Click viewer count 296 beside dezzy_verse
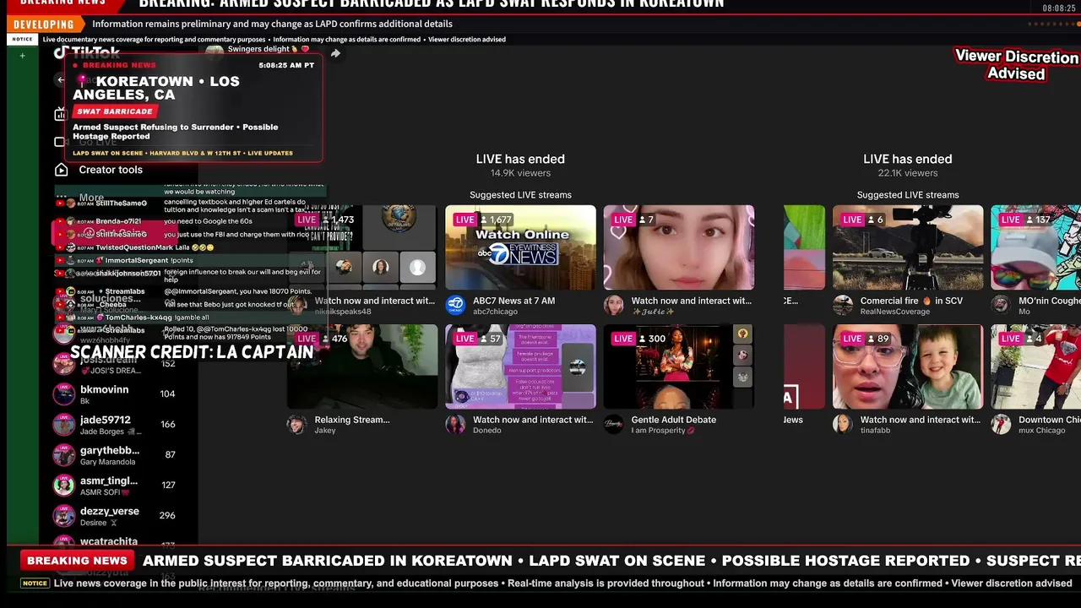 (x=167, y=515)
